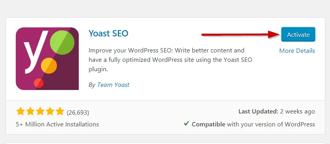
Task: Open the More Details link
Action: (297, 51)
